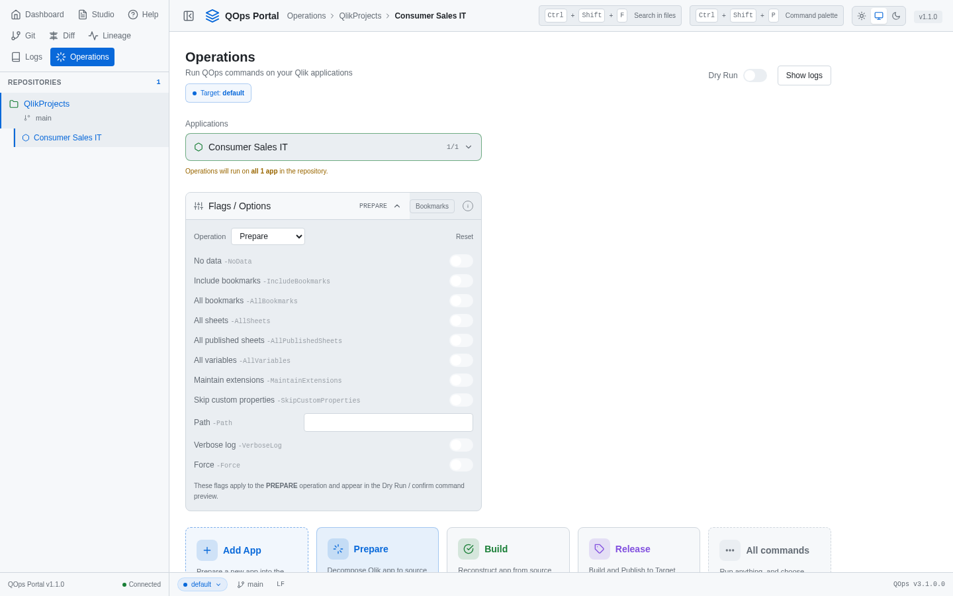Click Reset flags link
This screenshot has width=953, height=596.
[465, 236]
